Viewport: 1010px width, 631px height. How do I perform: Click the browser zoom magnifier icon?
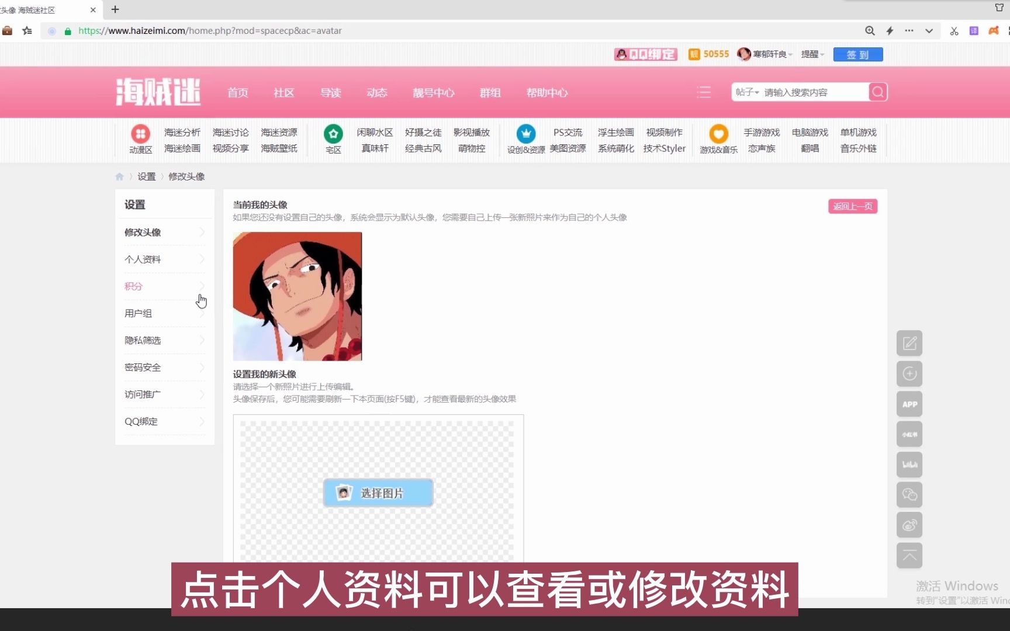tap(870, 30)
